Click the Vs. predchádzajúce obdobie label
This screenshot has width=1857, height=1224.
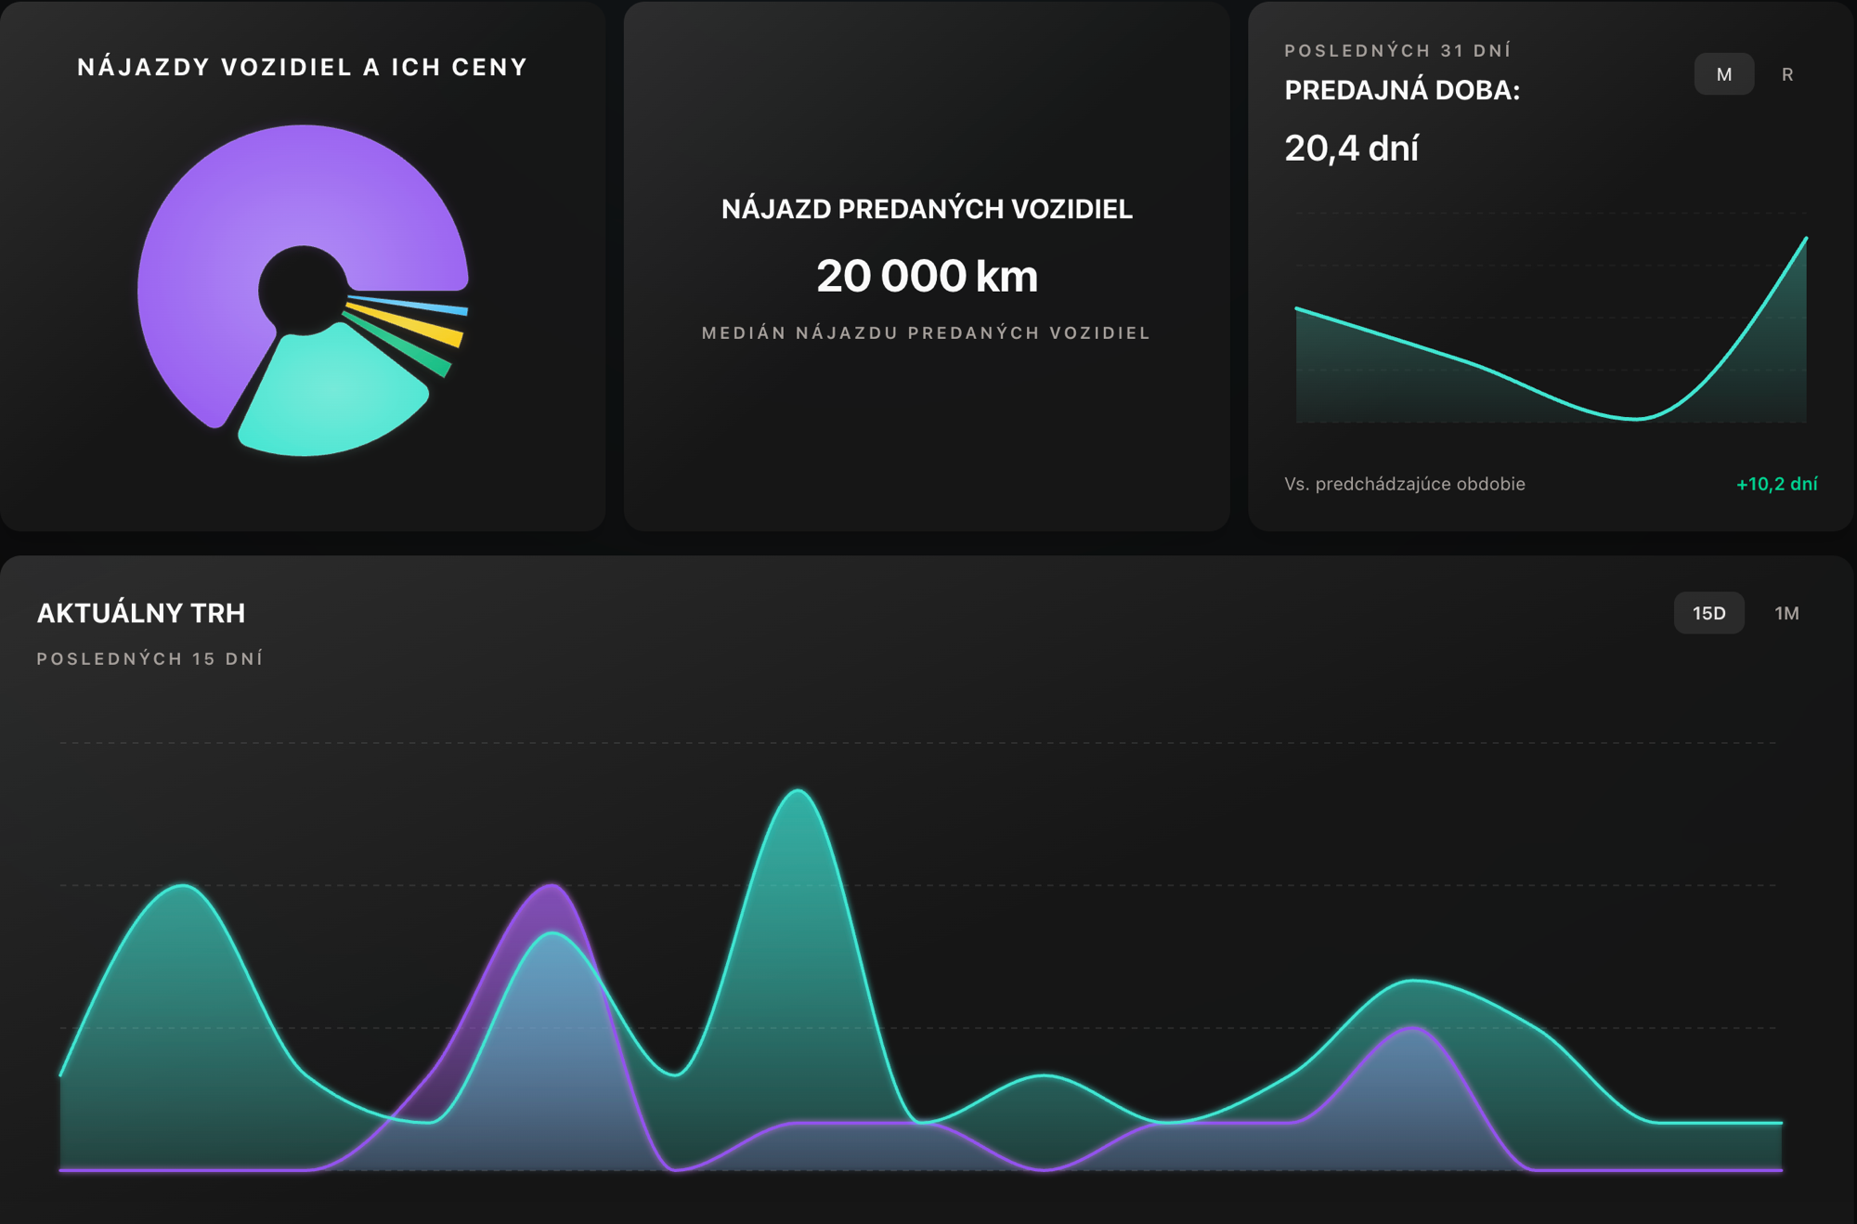coord(1405,484)
